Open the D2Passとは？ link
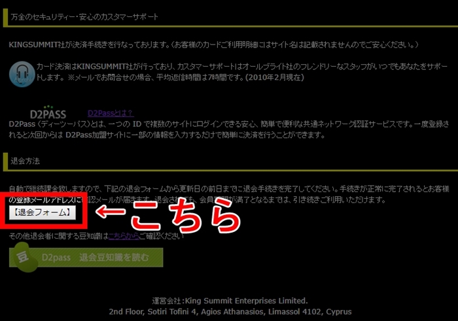Screen dimensions: 458x321 pyautogui.click(x=111, y=113)
